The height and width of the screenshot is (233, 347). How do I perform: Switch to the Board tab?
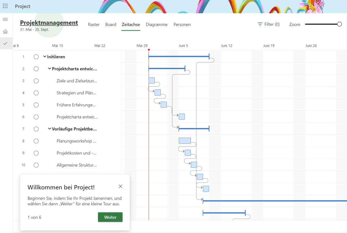click(x=111, y=25)
